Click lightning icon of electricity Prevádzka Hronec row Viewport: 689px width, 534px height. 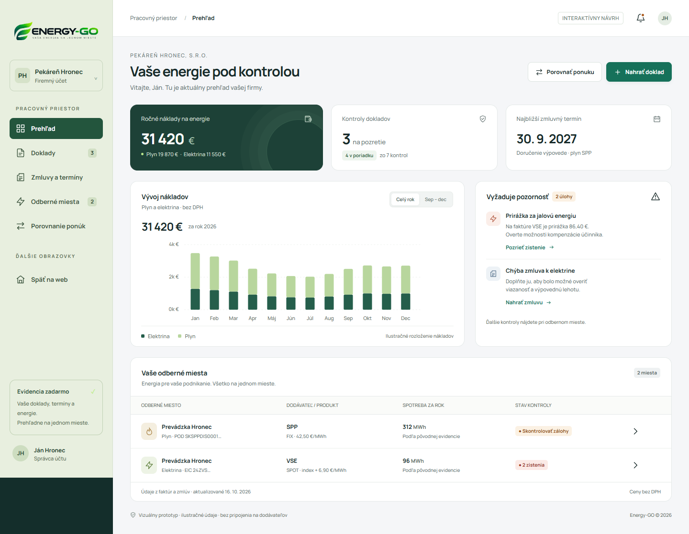pos(149,465)
